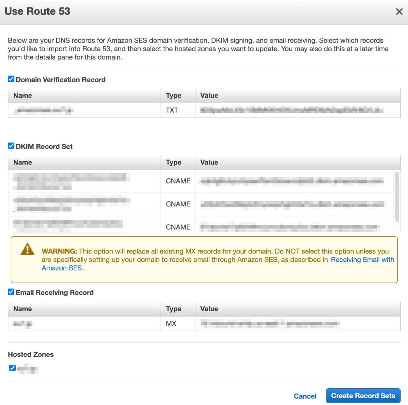408x405 pixels.
Task: Click the second CNAME type cell
Action: 178,204
